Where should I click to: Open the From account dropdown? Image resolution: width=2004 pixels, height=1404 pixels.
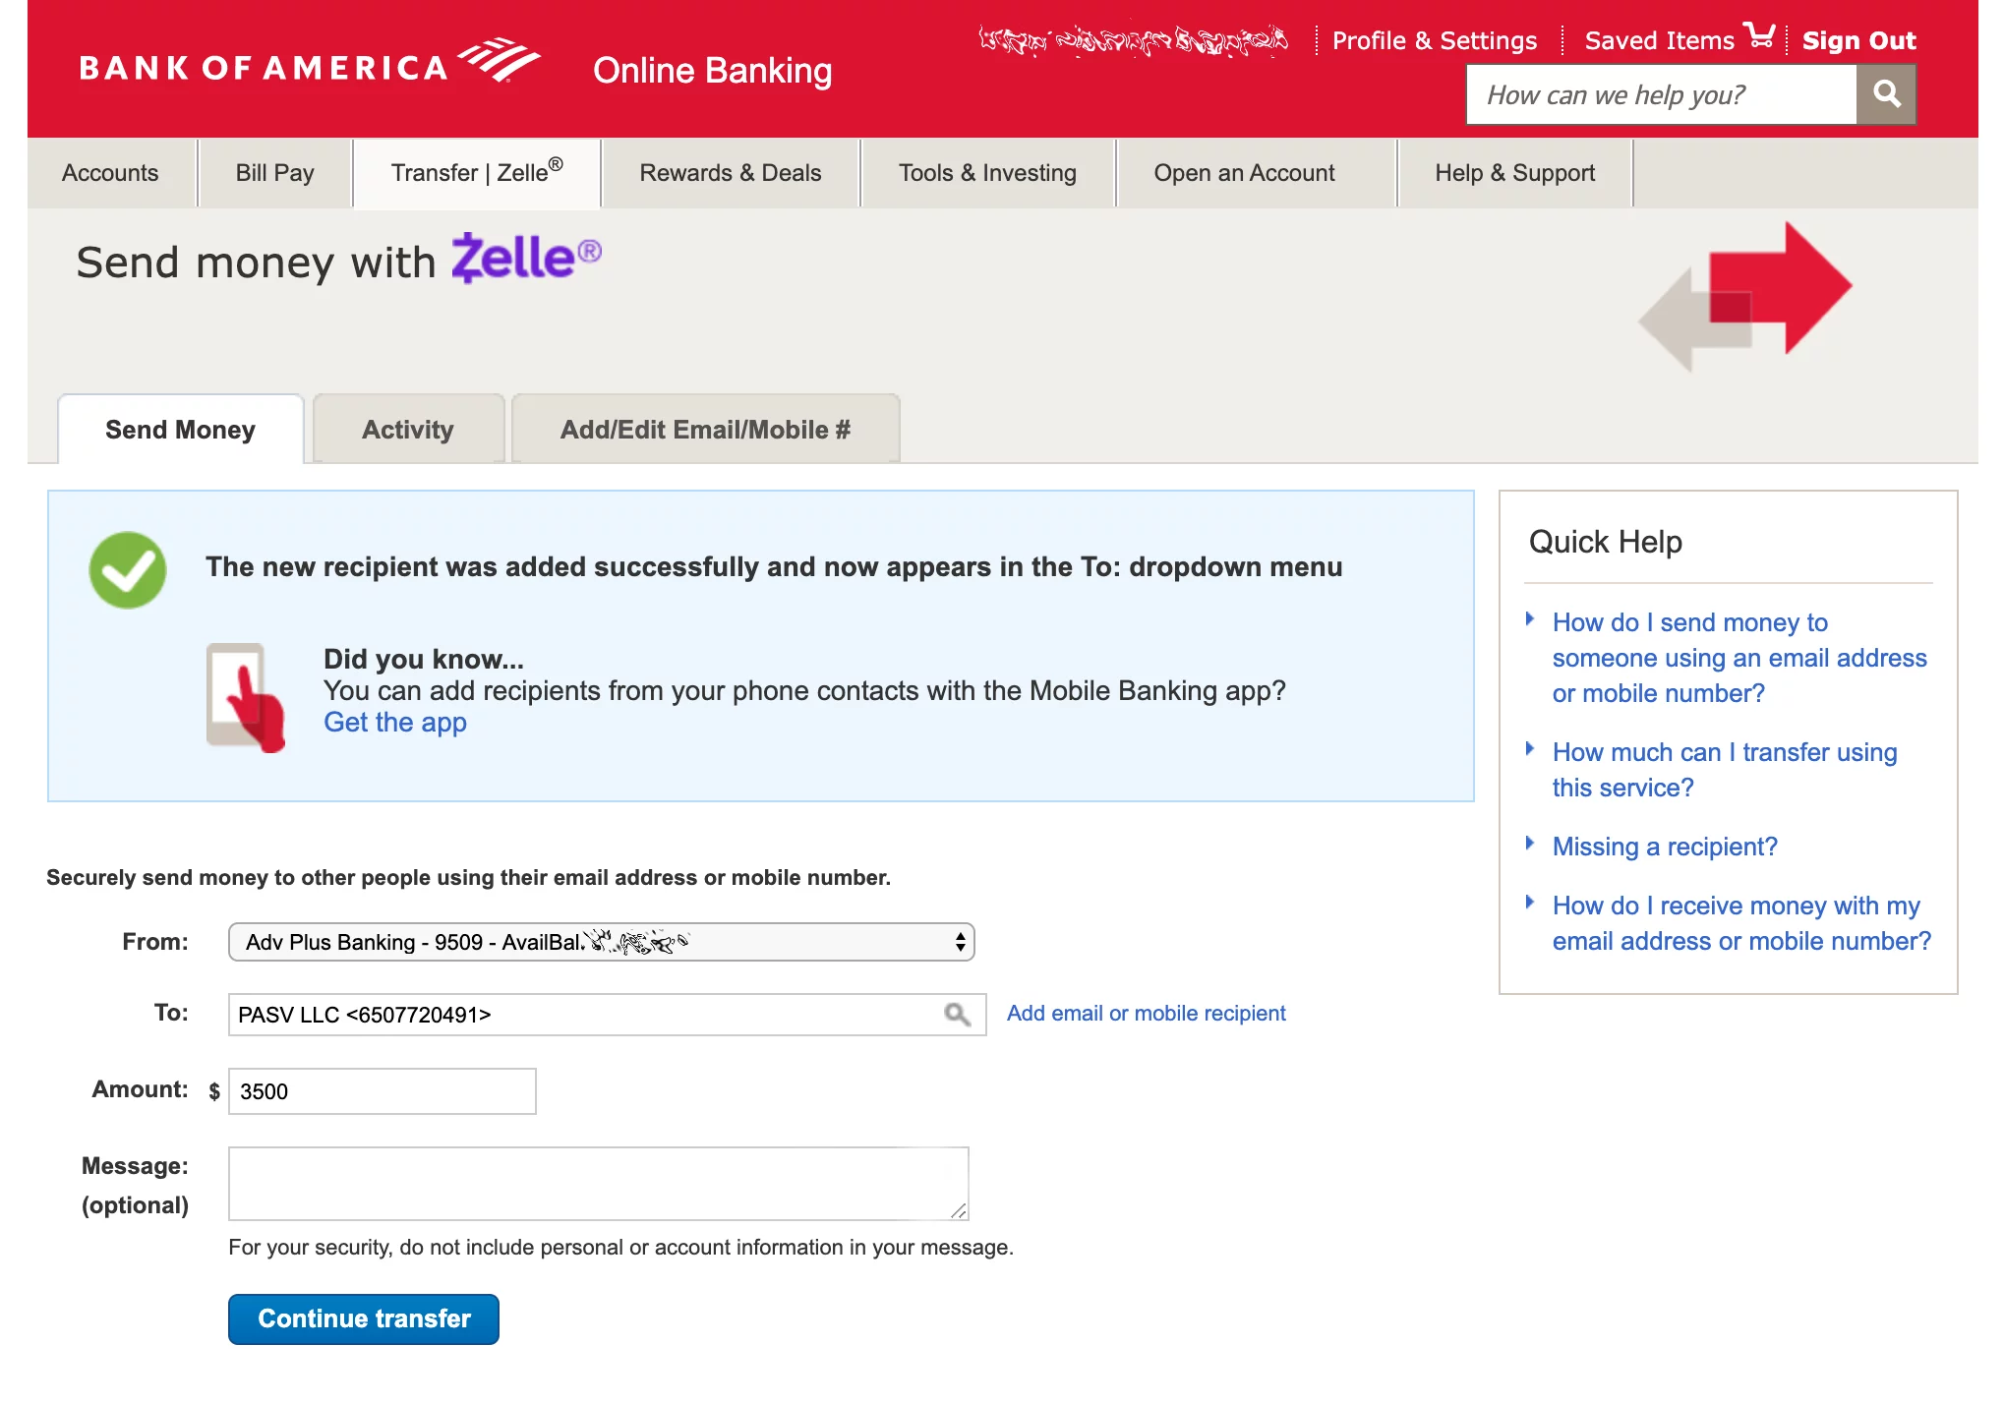[601, 942]
